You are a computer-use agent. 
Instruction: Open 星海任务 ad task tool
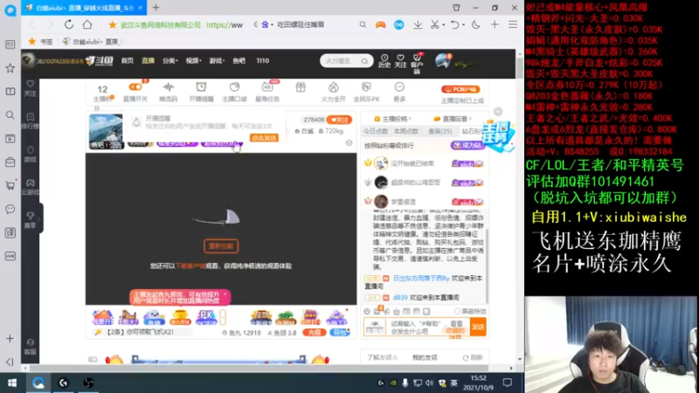[x=267, y=92]
